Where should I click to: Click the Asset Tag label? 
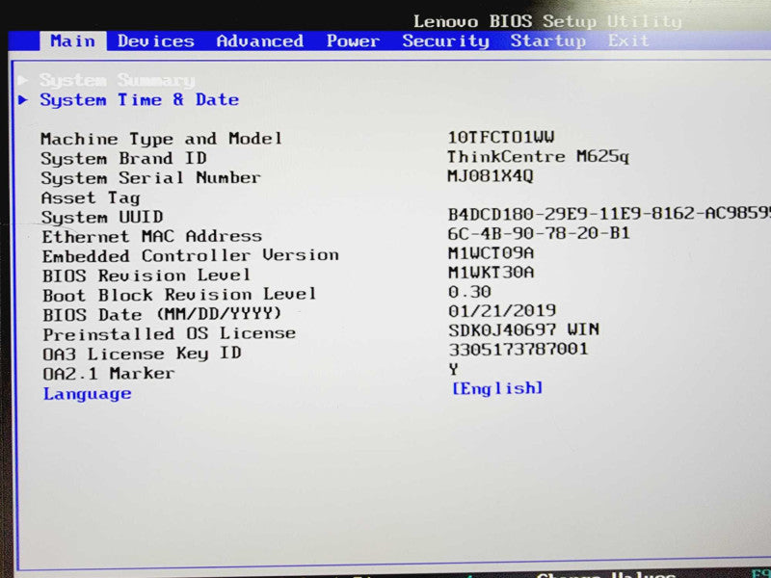91,198
